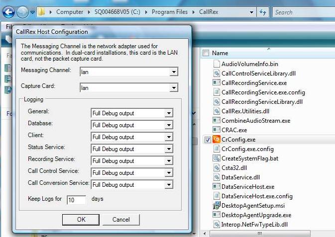The width and height of the screenshot is (335, 237).
Task: Click Cancel in CallRex Host Configuration
Action: (x=121, y=220)
